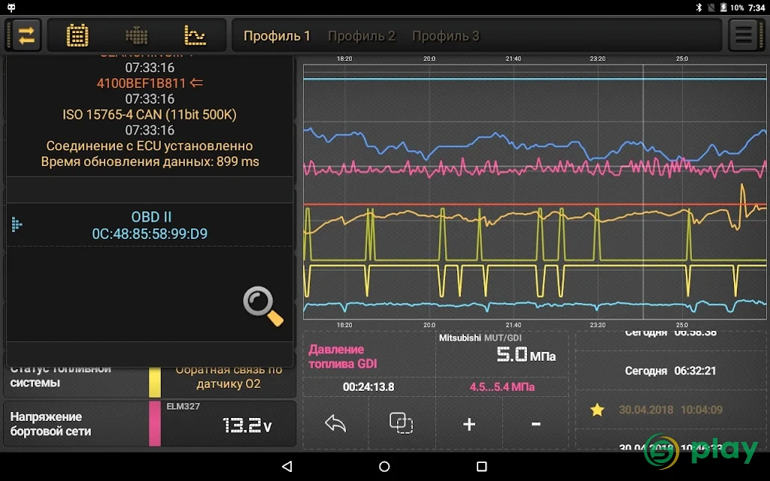Zoom out graph with minus button
This screenshot has width=770, height=481.
[x=535, y=424]
